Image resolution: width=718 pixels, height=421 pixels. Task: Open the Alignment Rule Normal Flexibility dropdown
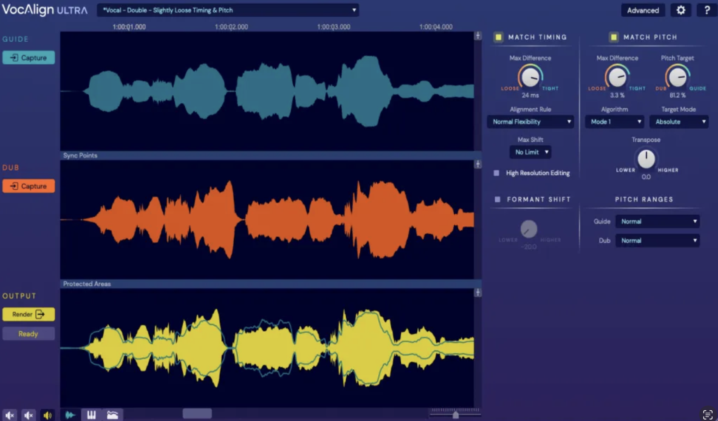pos(531,122)
